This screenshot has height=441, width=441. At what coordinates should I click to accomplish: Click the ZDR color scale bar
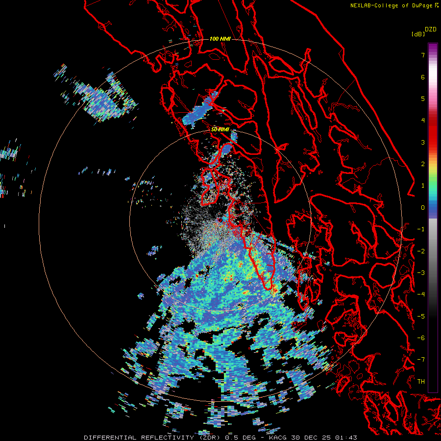[x=433, y=218]
